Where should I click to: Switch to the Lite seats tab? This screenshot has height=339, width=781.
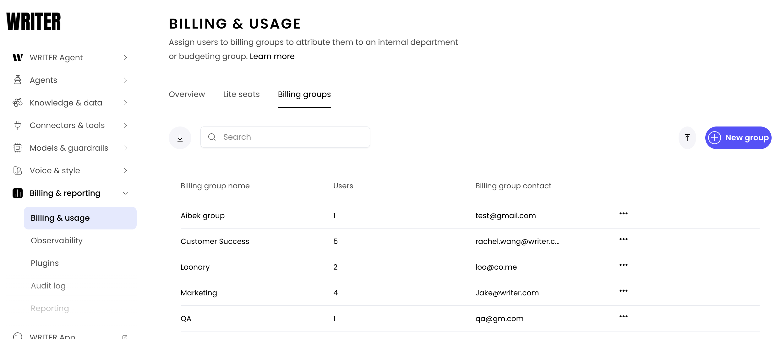[241, 94]
